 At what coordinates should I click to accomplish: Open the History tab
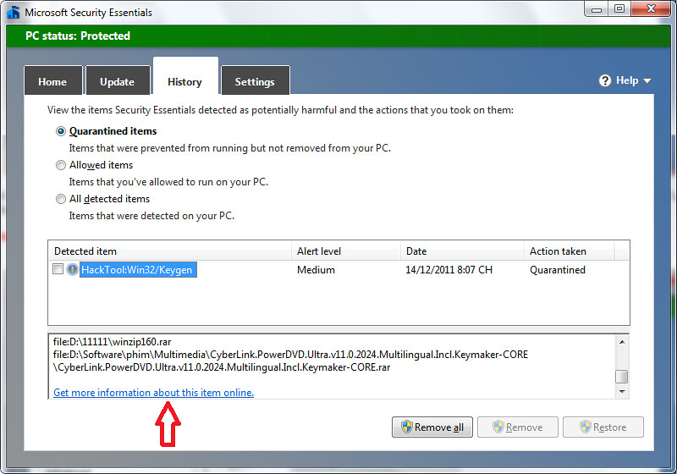coord(185,77)
